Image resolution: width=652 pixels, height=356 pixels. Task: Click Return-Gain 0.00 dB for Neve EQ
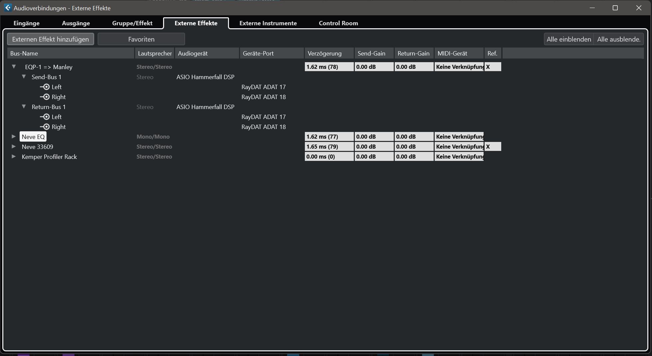coord(414,137)
